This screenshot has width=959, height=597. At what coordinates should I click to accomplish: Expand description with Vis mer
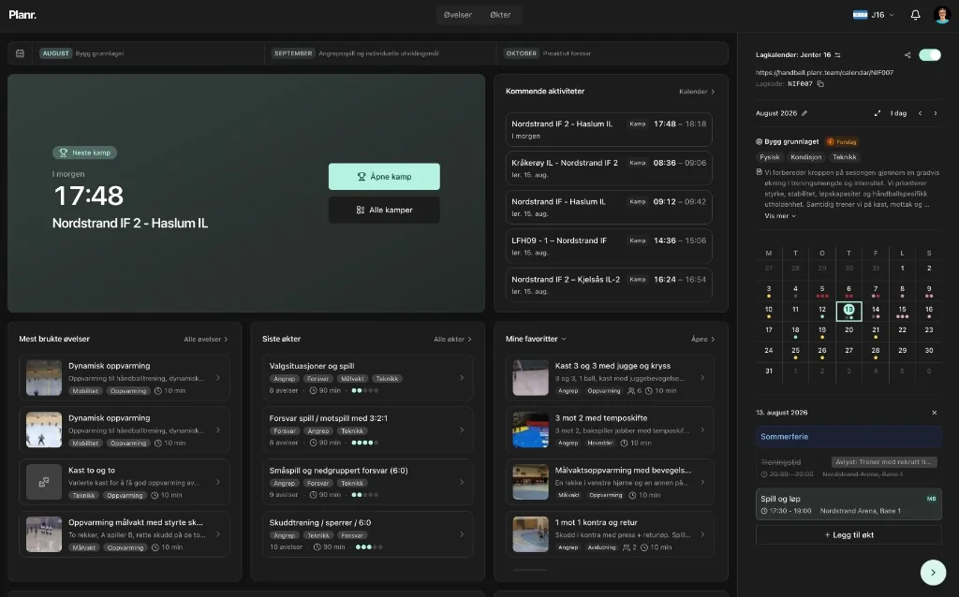pos(780,216)
